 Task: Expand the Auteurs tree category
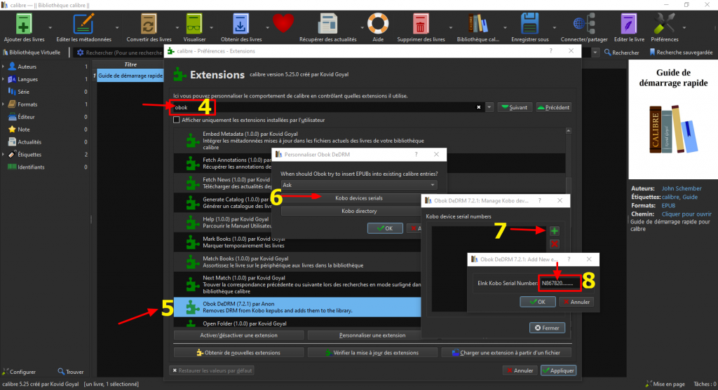pyautogui.click(x=4, y=67)
